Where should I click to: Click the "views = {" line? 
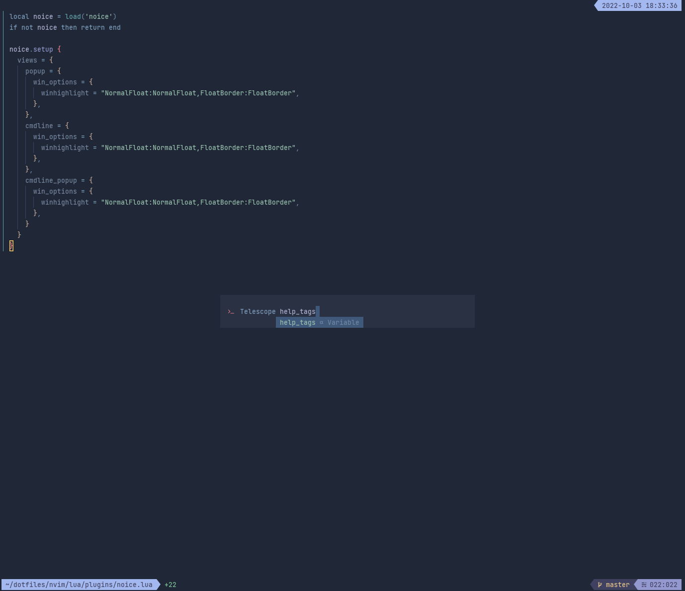click(x=35, y=60)
